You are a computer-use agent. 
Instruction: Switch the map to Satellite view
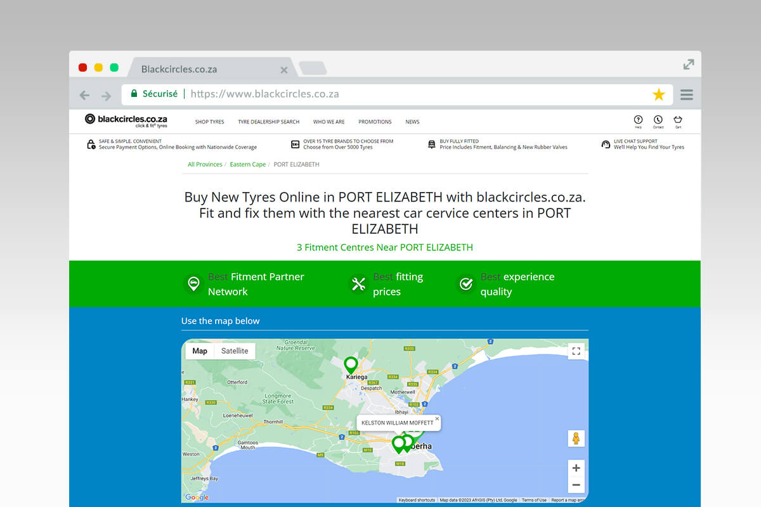[x=235, y=351]
